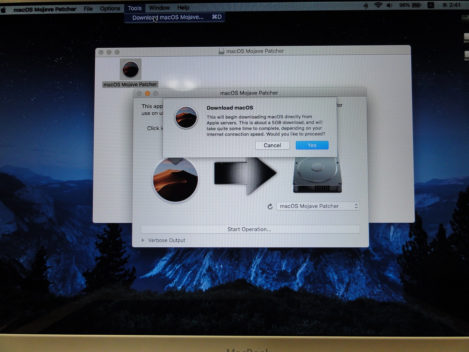Screen dimensions: 469x352
Task: Click the macOS Mojave Patcher label under app icon
Action: click(x=130, y=85)
